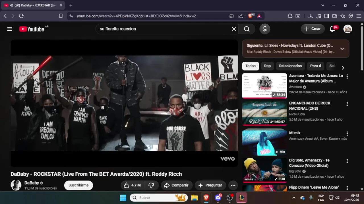Open Windows Start menu
The image size is (364, 204).
[x=123, y=198]
